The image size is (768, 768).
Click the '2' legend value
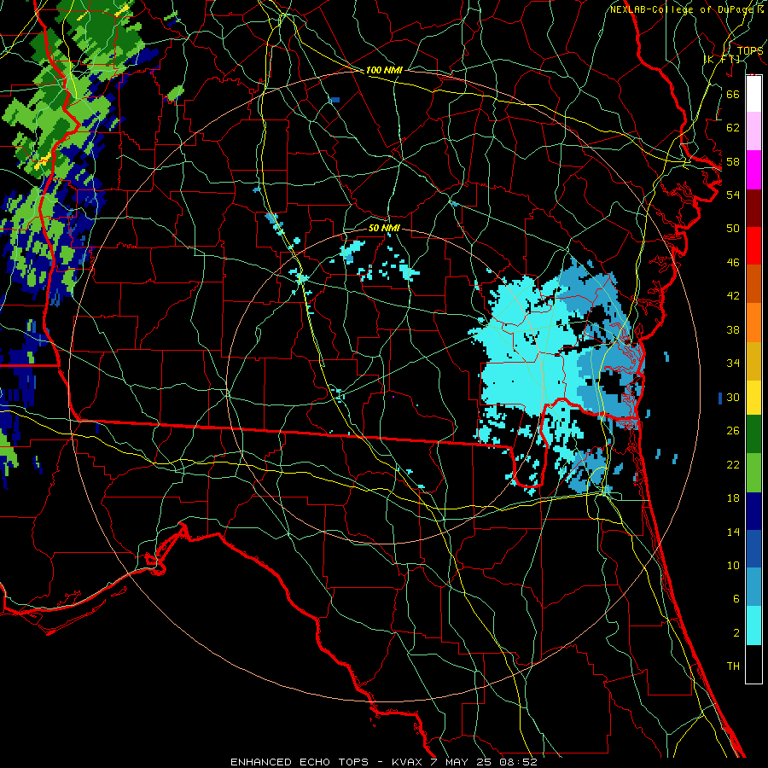pos(736,633)
